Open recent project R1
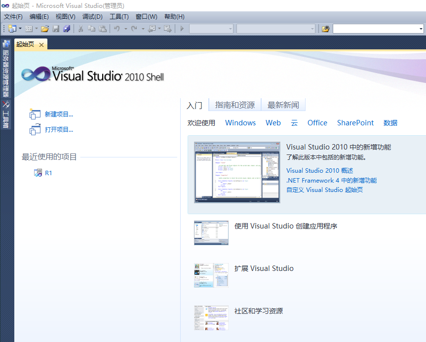Viewport: 426px width, 342px height. pos(48,173)
